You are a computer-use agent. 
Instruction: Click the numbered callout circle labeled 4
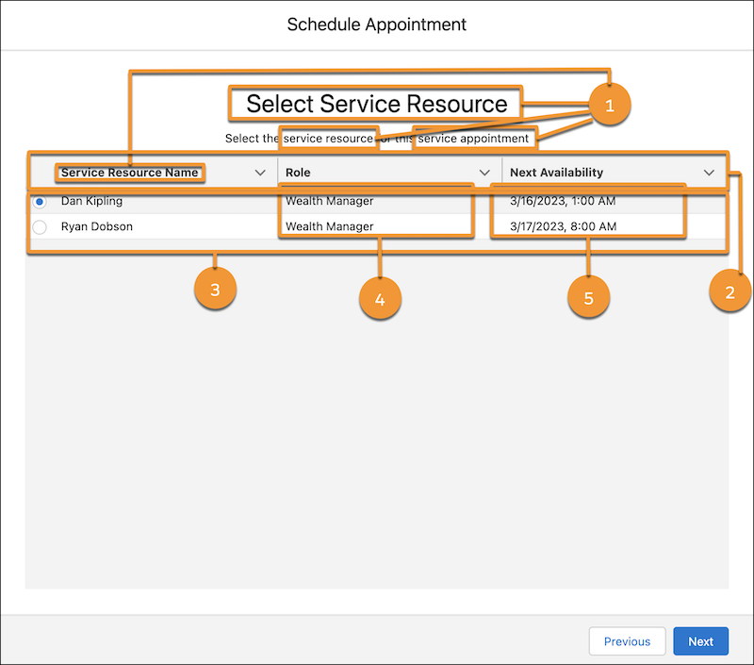coord(380,298)
